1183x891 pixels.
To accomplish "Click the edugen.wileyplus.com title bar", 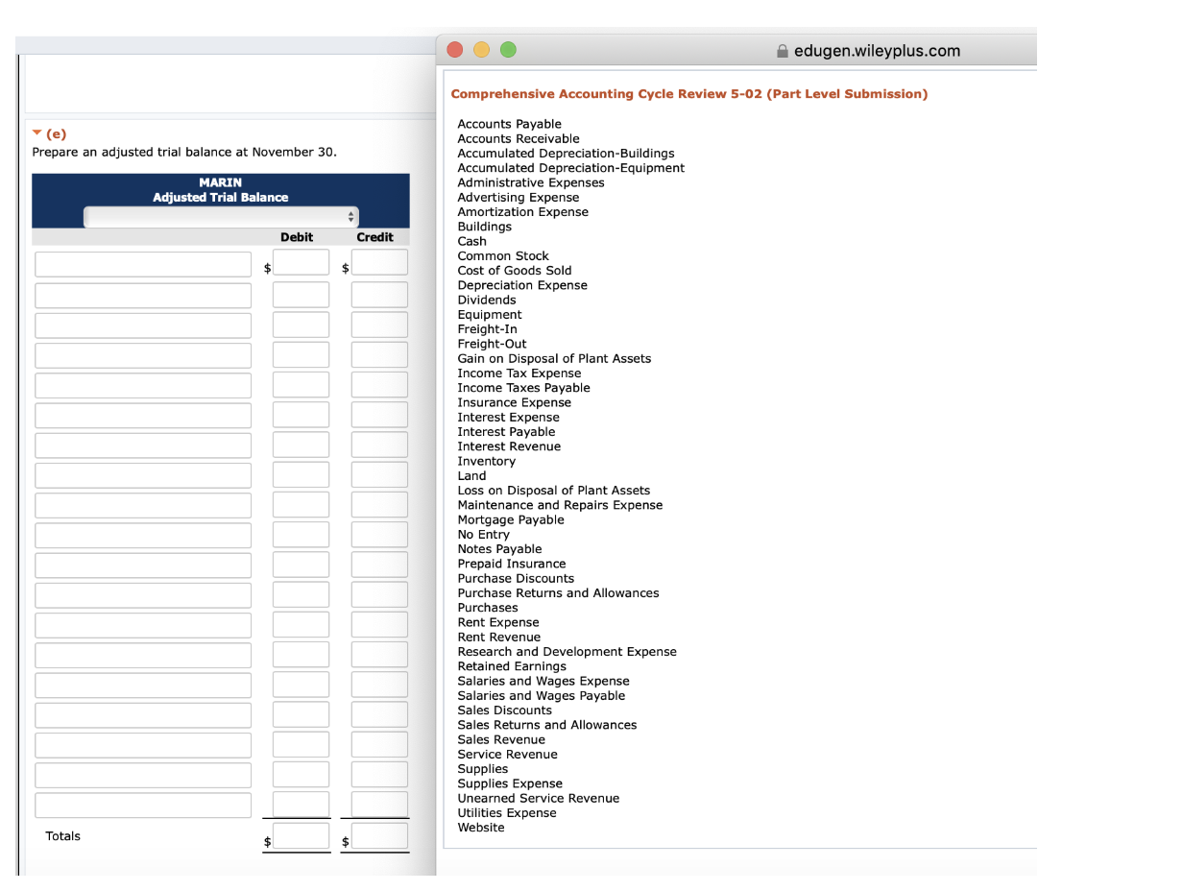I will click(877, 51).
